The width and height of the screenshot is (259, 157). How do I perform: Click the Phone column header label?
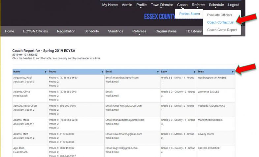[52, 72]
